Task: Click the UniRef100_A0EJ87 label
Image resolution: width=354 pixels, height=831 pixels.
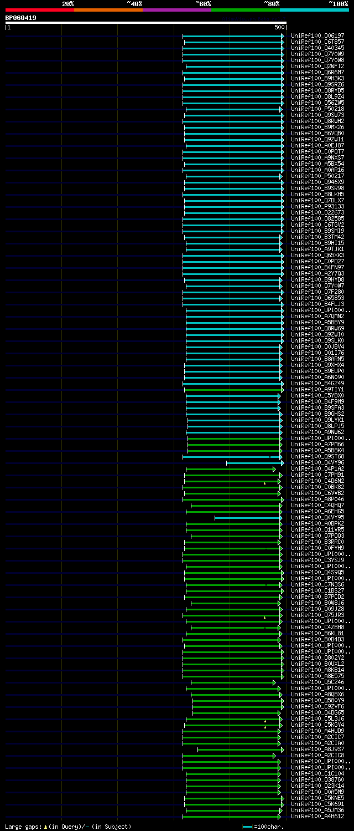Action: tap(317, 145)
